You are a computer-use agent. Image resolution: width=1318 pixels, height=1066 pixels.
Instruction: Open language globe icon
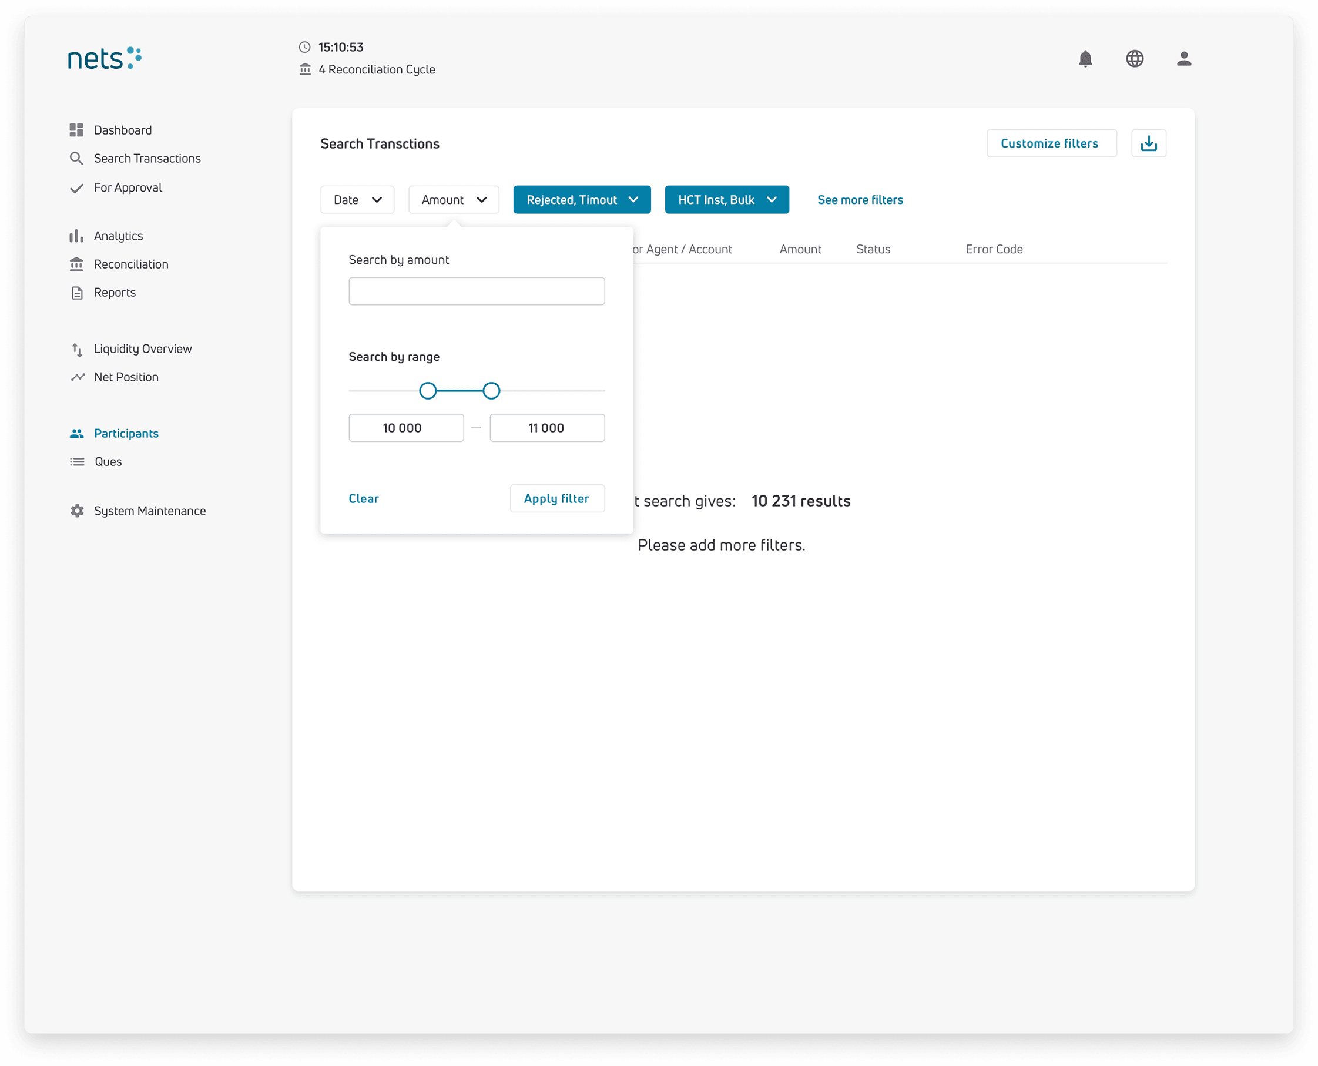(x=1134, y=58)
